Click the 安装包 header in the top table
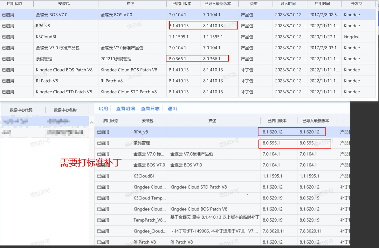 [x=64, y=3]
